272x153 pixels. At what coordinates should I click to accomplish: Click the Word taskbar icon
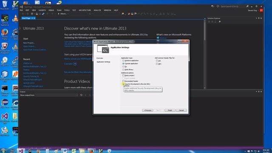coord(65,151)
